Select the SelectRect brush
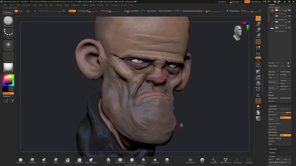This screenshot has width=296, height=166. click(x=249, y=160)
